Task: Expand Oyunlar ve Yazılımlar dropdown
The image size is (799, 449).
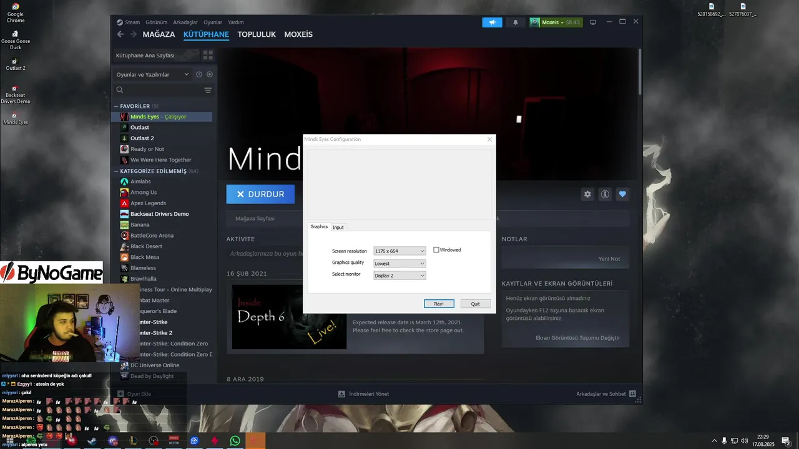Action: 152,74
